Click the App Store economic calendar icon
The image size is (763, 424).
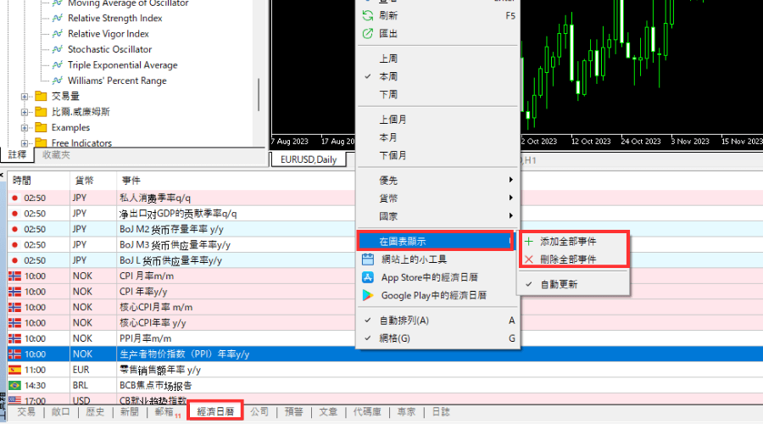(x=367, y=277)
